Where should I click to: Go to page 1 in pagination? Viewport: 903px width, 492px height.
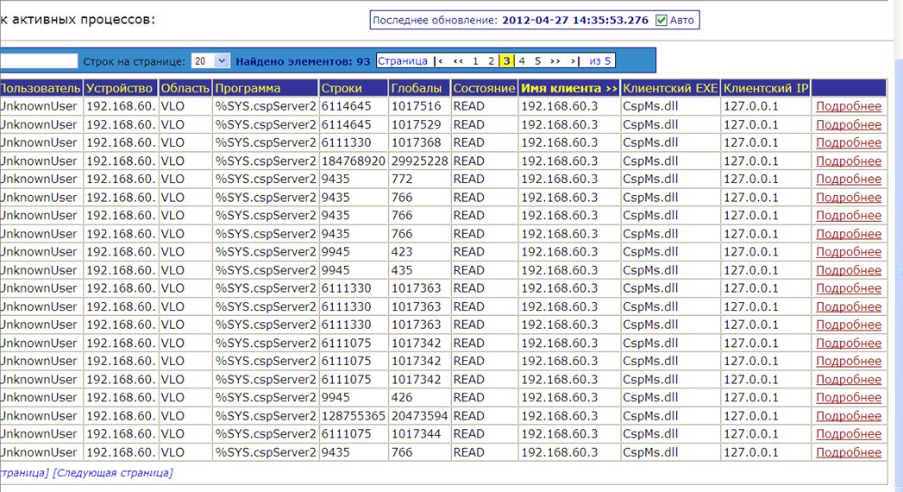475,61
